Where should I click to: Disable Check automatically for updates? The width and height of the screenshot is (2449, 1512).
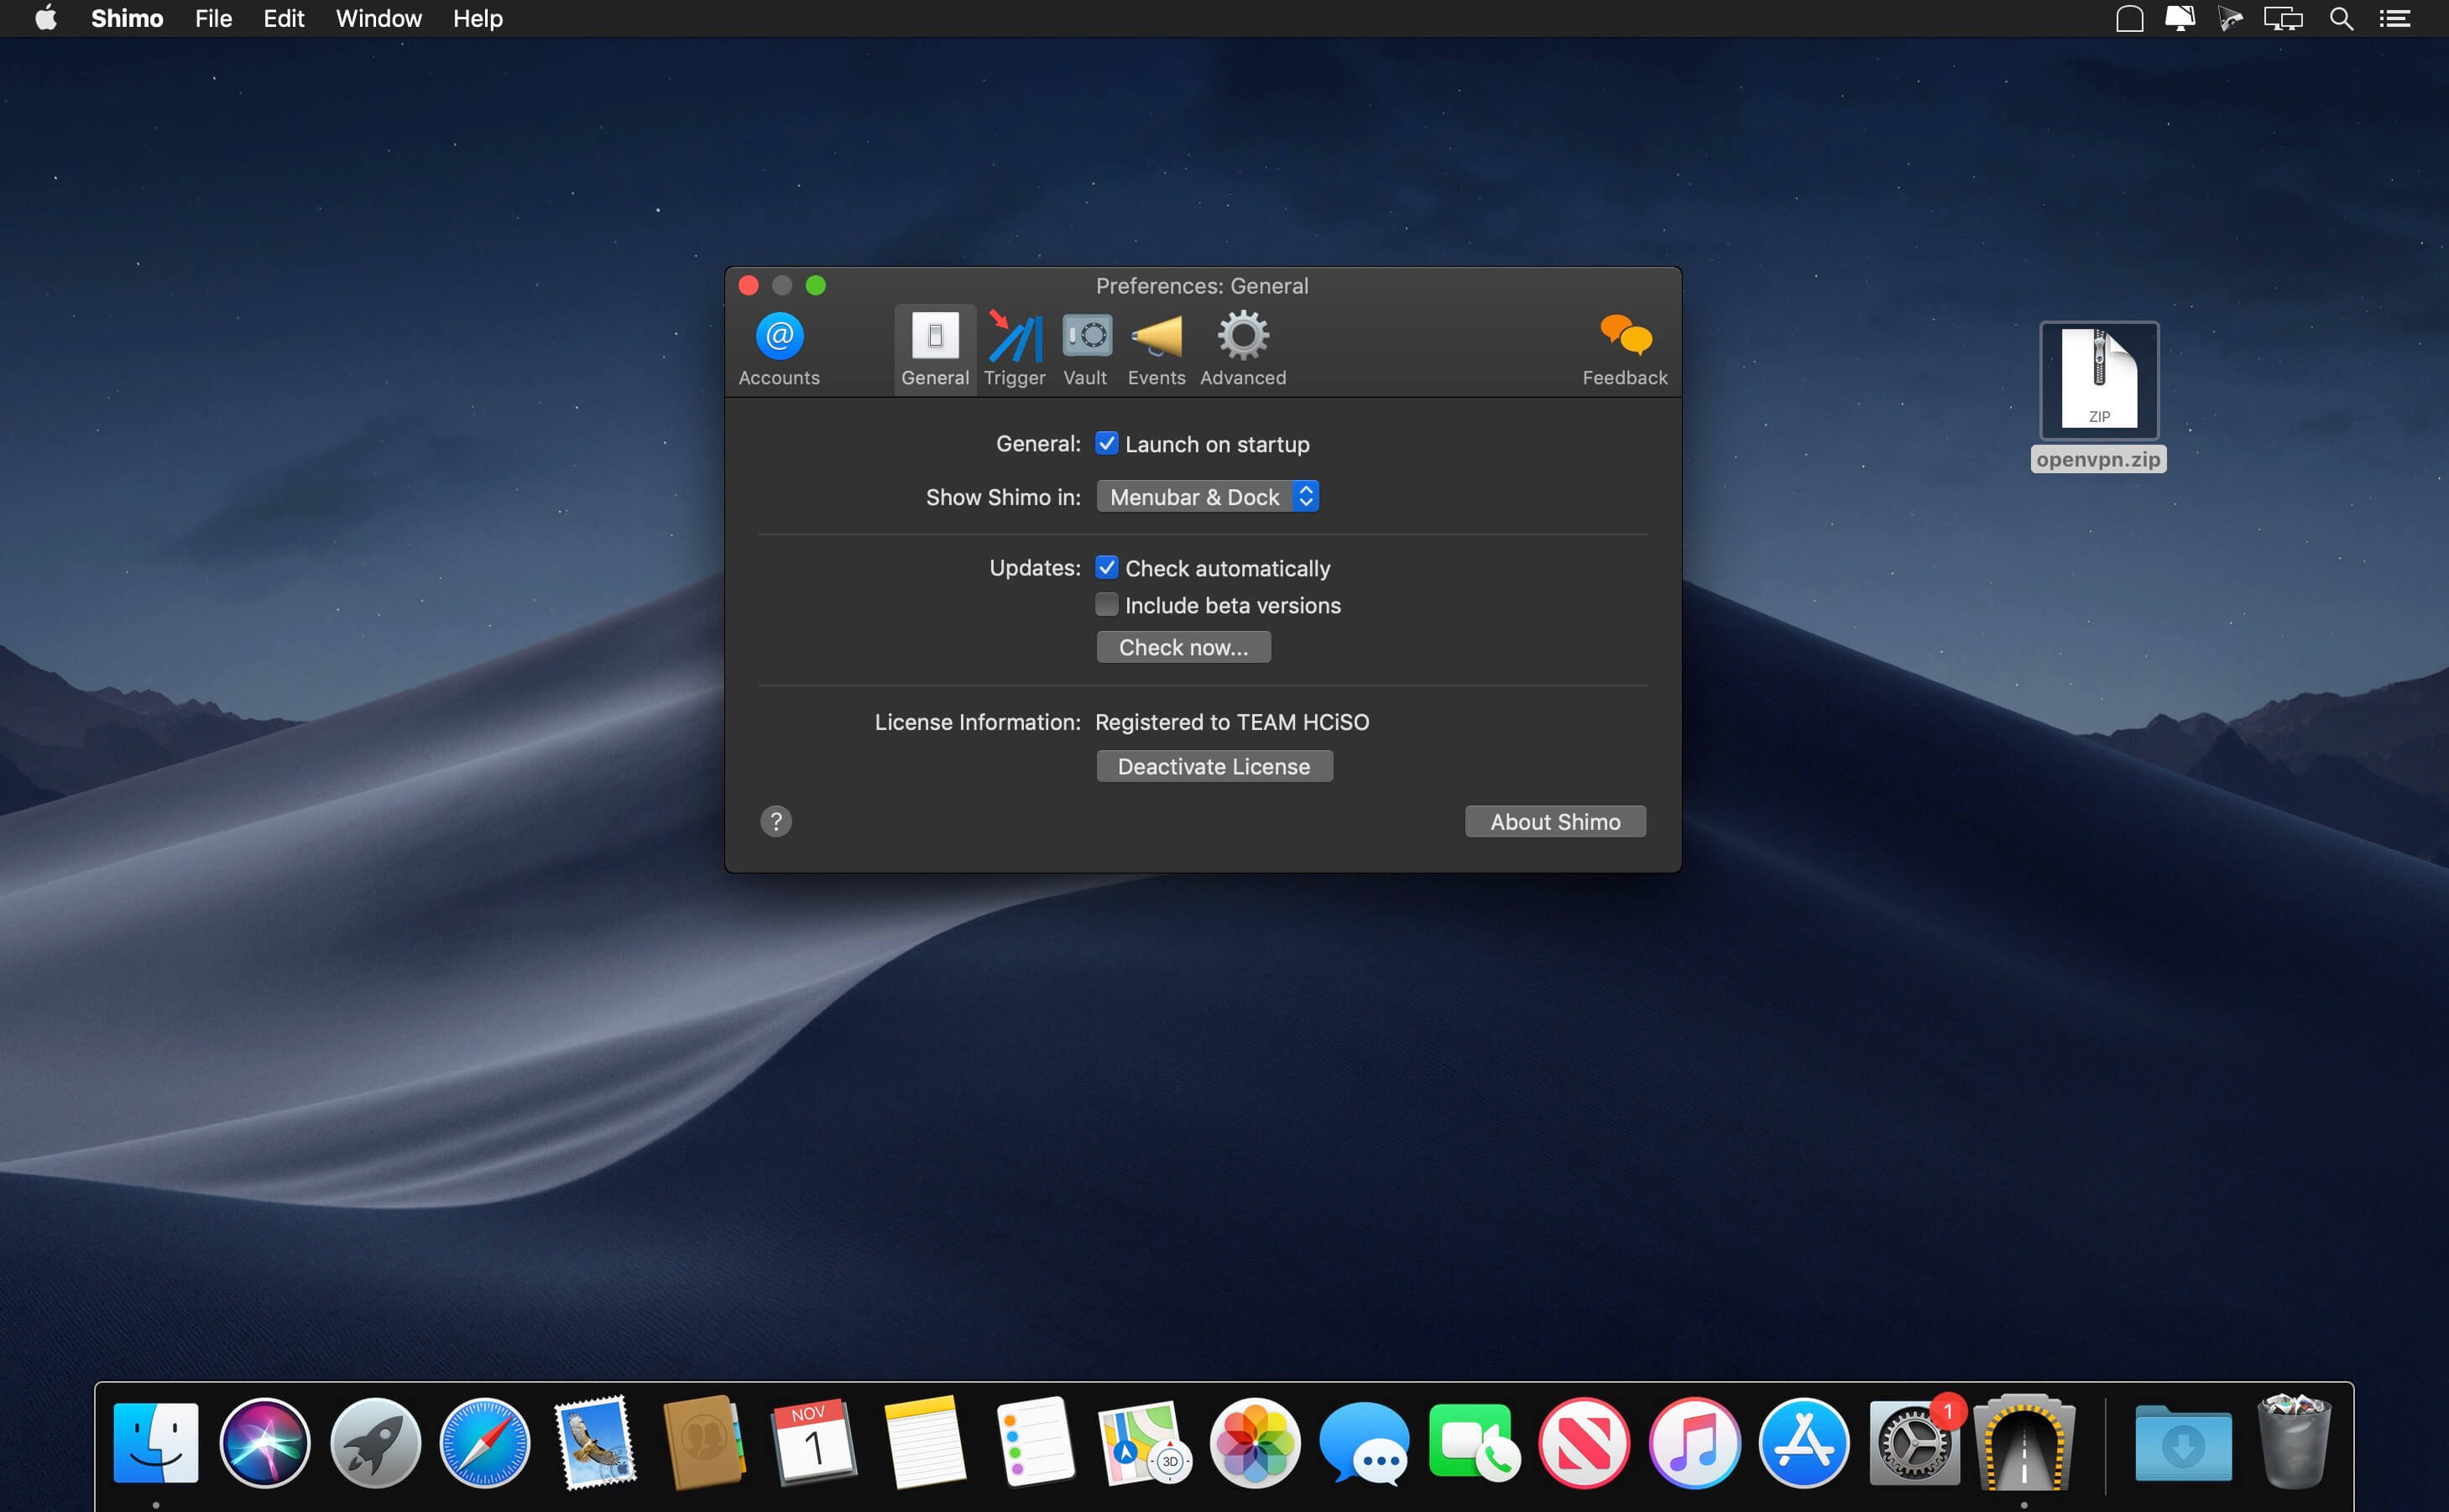[x=1106, y=568]
